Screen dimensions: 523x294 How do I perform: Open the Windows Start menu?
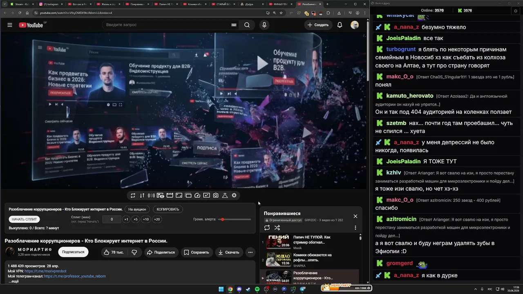point(221,289)
